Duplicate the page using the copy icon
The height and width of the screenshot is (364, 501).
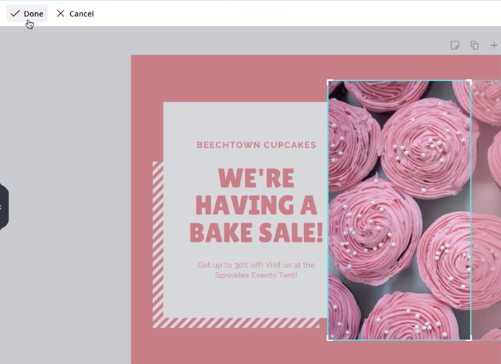[x=475, y=45]
